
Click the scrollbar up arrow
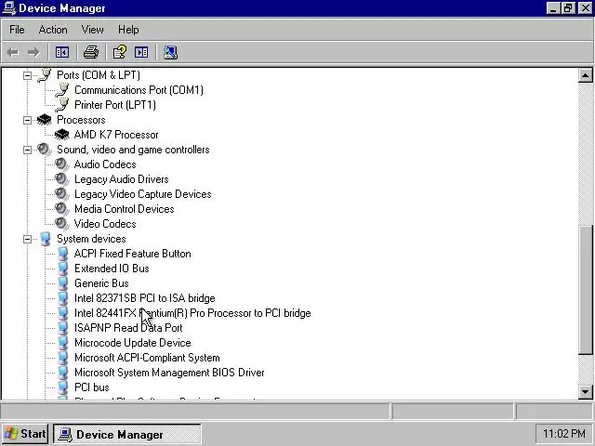click(585, 75)
